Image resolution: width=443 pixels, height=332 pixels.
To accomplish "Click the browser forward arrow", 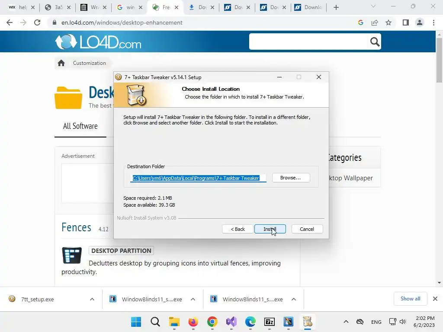I will point(23,22).
